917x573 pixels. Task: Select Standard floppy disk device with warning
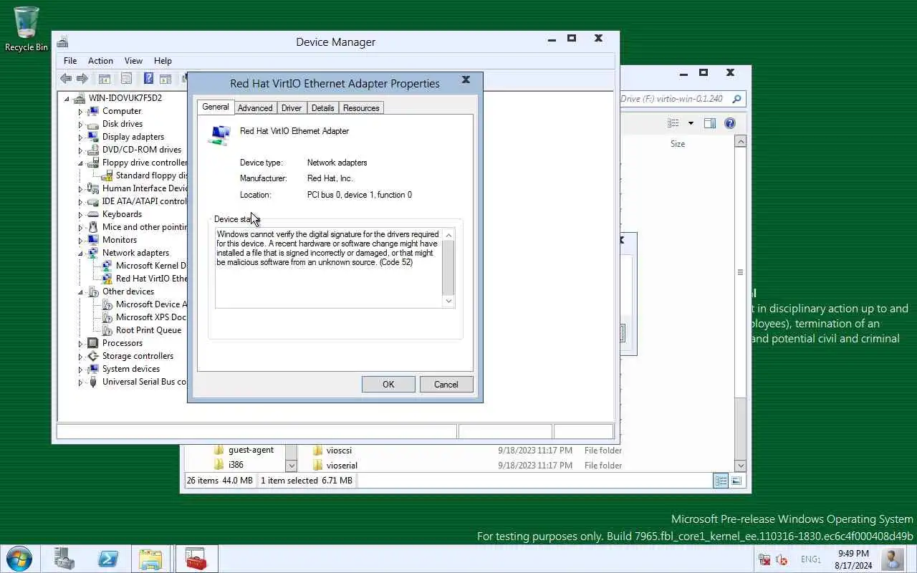144,175
